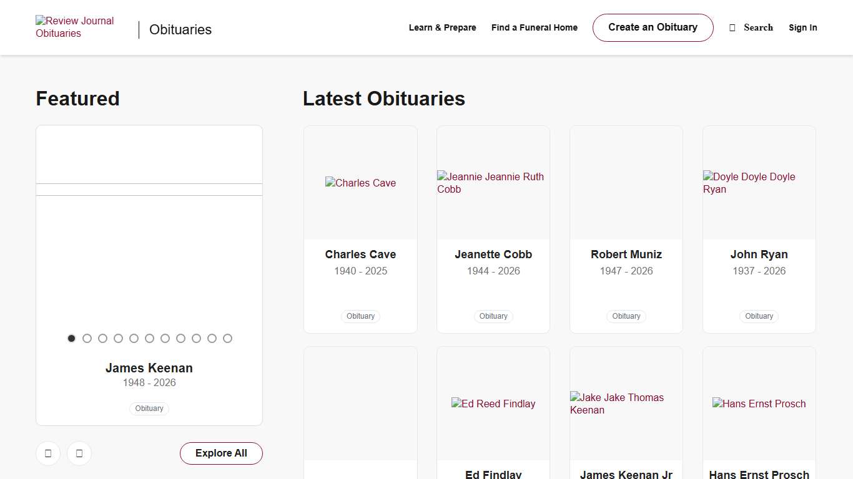Open the Learn & Prepare menu
The height and width of the screenshot is (479, 853).
pos(443,27)
